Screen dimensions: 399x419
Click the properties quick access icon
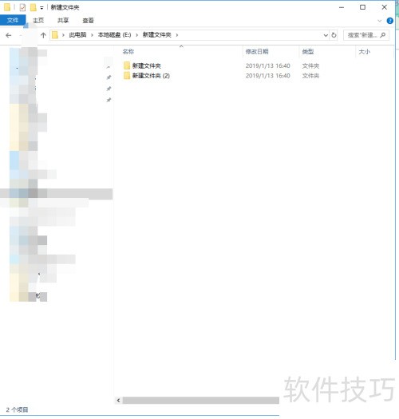pos(22,7)
